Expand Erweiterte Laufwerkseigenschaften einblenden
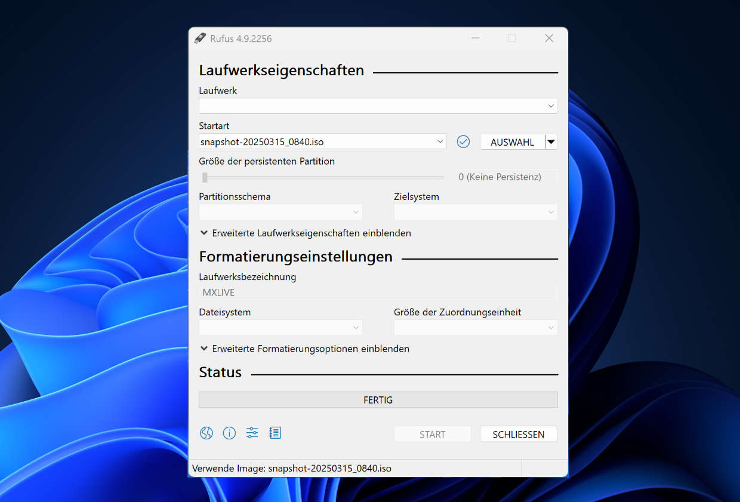 click(x=306, y=233)
